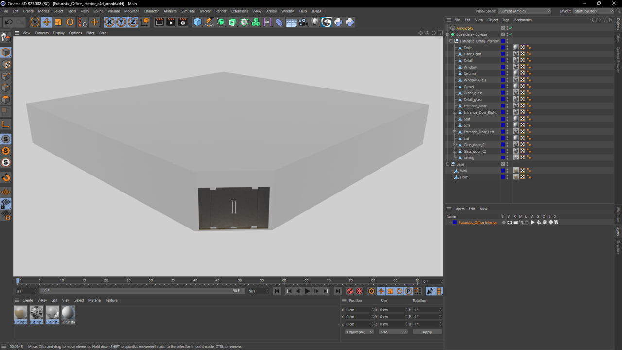Viewport: 622px width, 350px height.
Task: Collapse the Subdivision Surface tree node
Action: click(x=448, y=35)
